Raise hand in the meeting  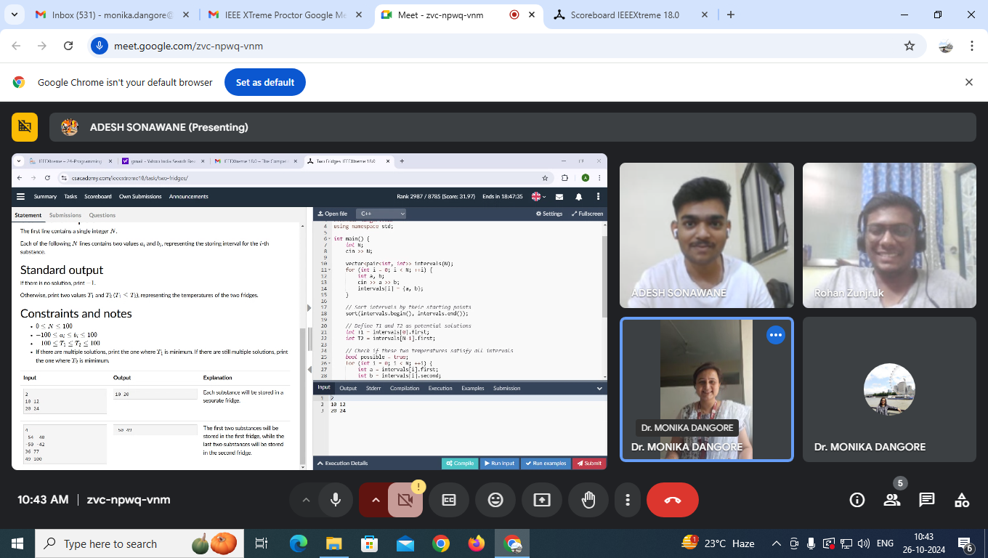588,500
